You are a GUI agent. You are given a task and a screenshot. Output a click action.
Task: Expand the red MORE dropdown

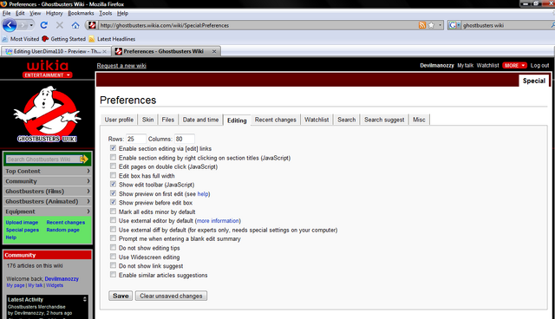514,65
